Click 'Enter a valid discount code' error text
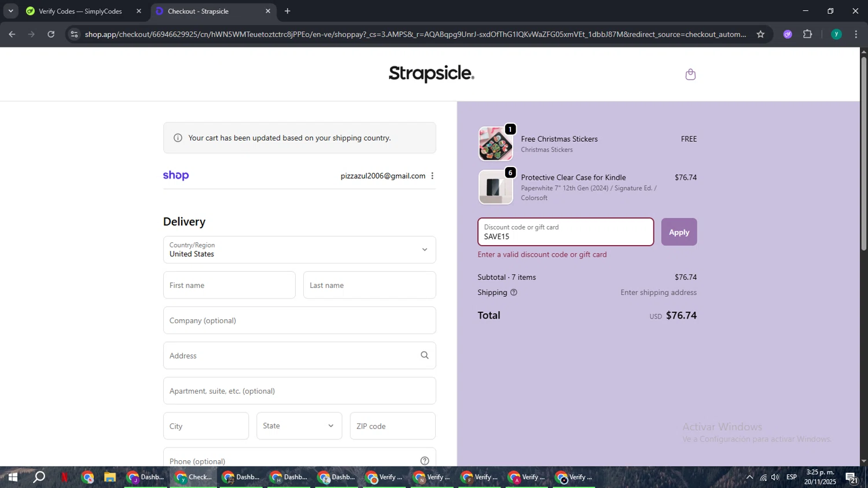Viewport: 868px width, 488px height. pyautogui.click(x=542, y=254)
